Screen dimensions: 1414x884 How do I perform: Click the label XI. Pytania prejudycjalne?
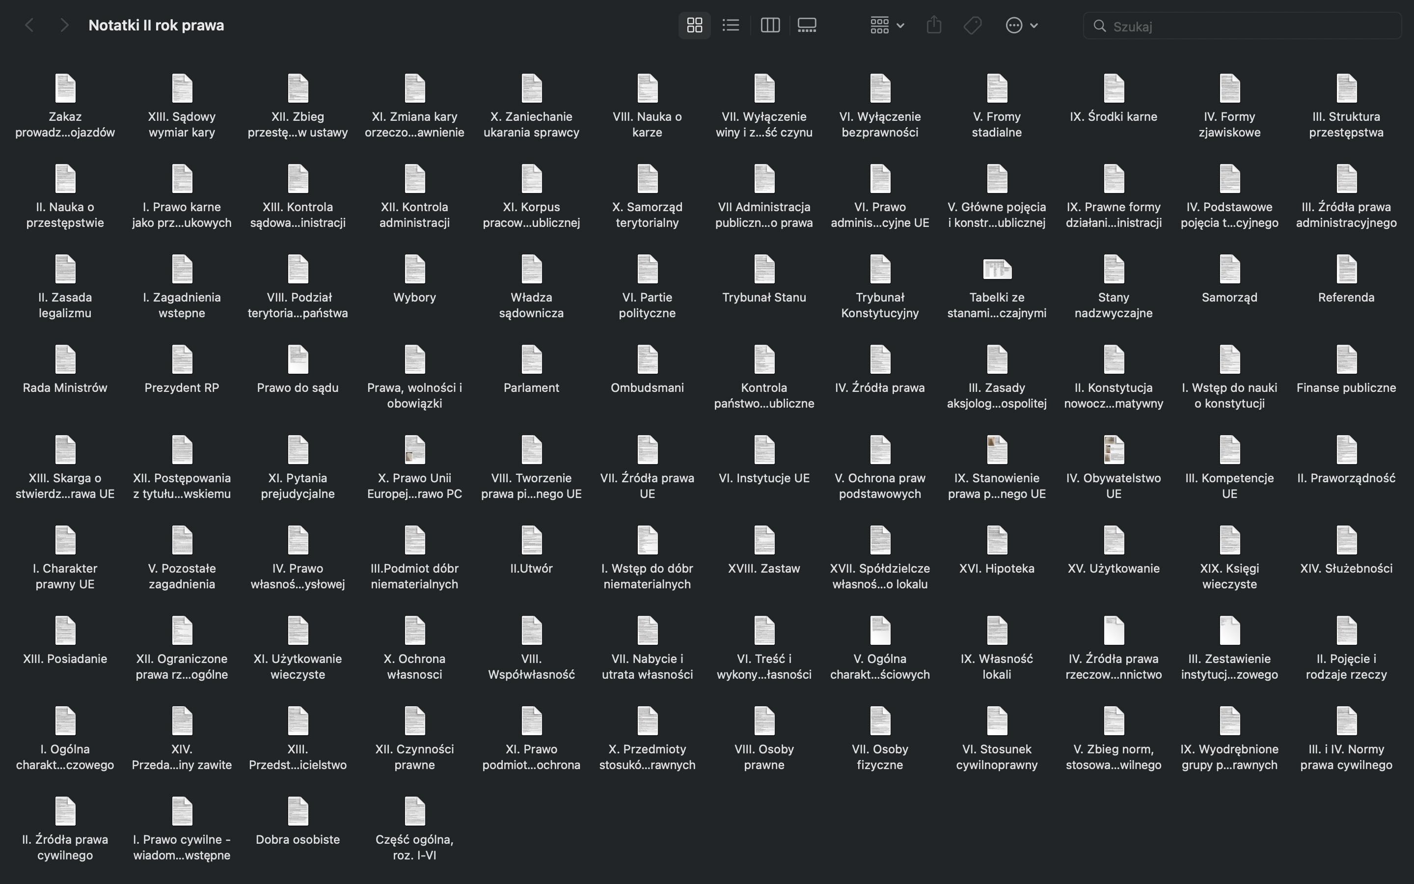[x=298, y=485]
